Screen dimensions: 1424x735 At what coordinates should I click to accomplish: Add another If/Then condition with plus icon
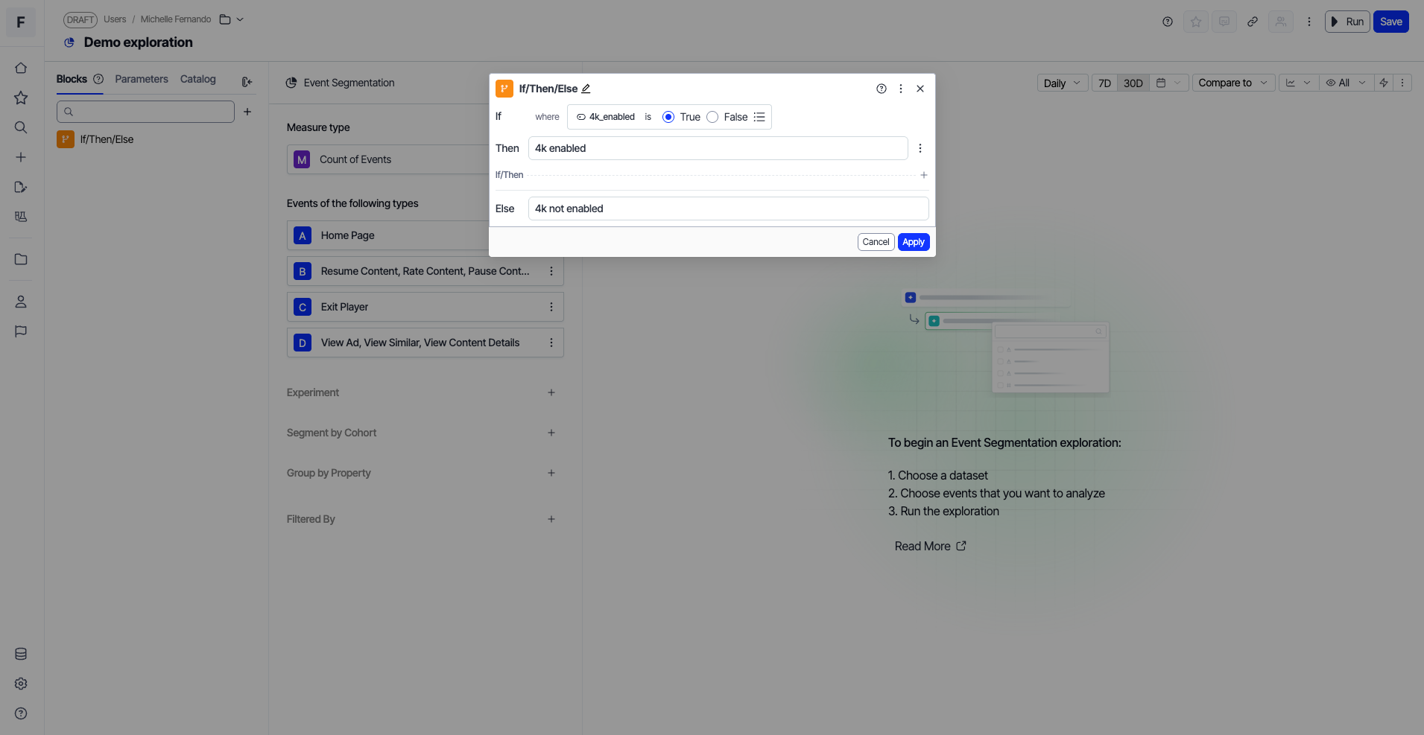923,175
